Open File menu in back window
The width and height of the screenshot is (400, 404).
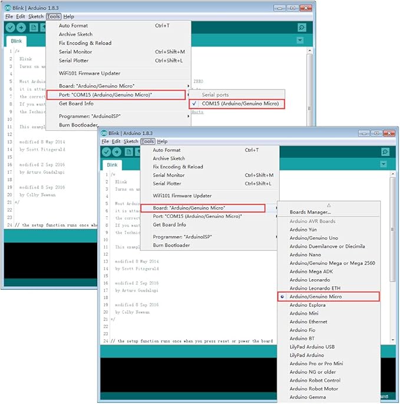coord(9,16)
